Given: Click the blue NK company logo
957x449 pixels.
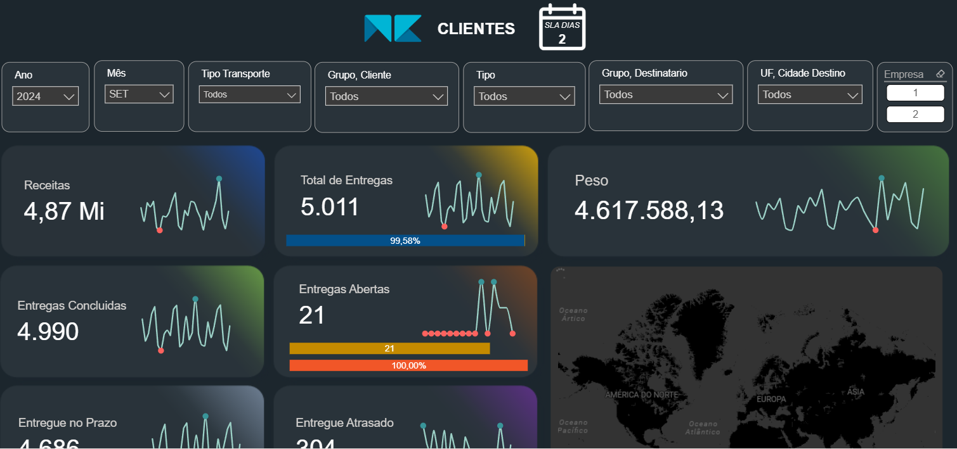Looking at the screenshot, I should pos(393,28).
